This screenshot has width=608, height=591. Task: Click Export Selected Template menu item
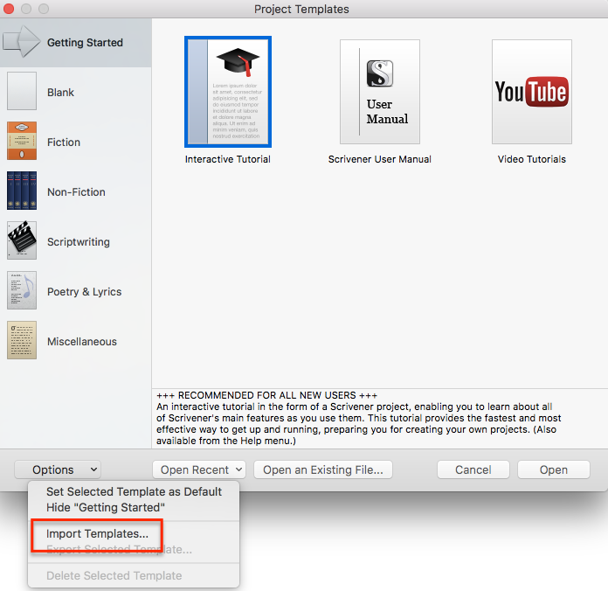tap(134, 550)
